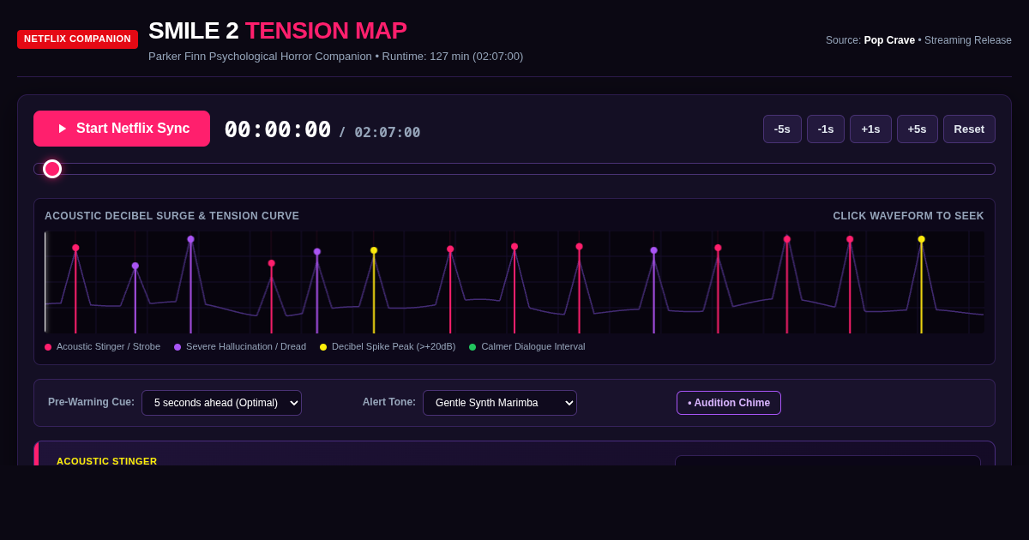Reset the sync timer
1029x540 pixels.
pyautogui.click(x=969, y=129)
